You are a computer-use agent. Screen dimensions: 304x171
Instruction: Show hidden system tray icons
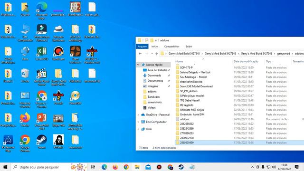click(252, 167)
